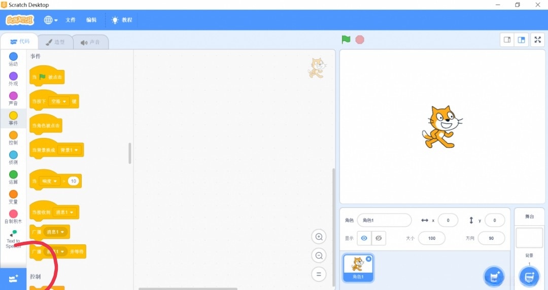
Task: Click the green flag to run
Action: [x=346, y=40]
